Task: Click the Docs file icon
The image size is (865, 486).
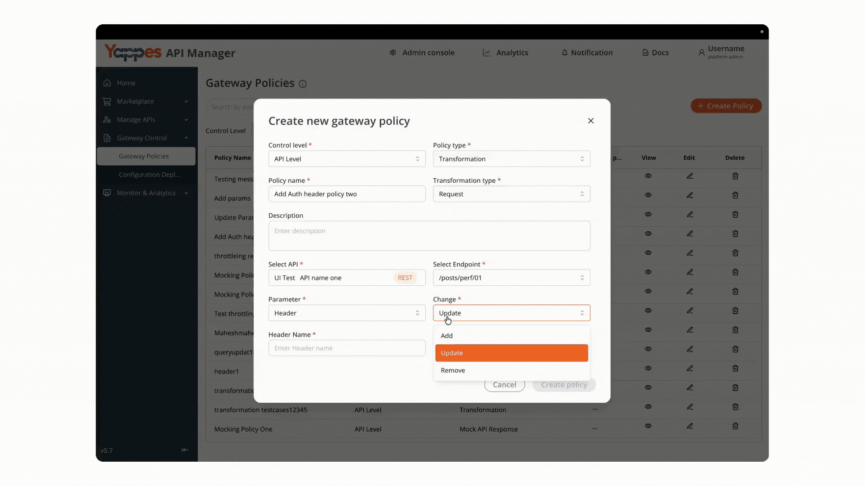Action: pyautogui.click(x=645, y=53)
